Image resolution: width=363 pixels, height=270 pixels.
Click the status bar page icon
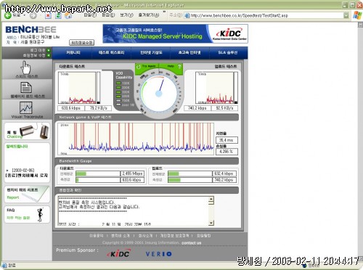point(4,266)
